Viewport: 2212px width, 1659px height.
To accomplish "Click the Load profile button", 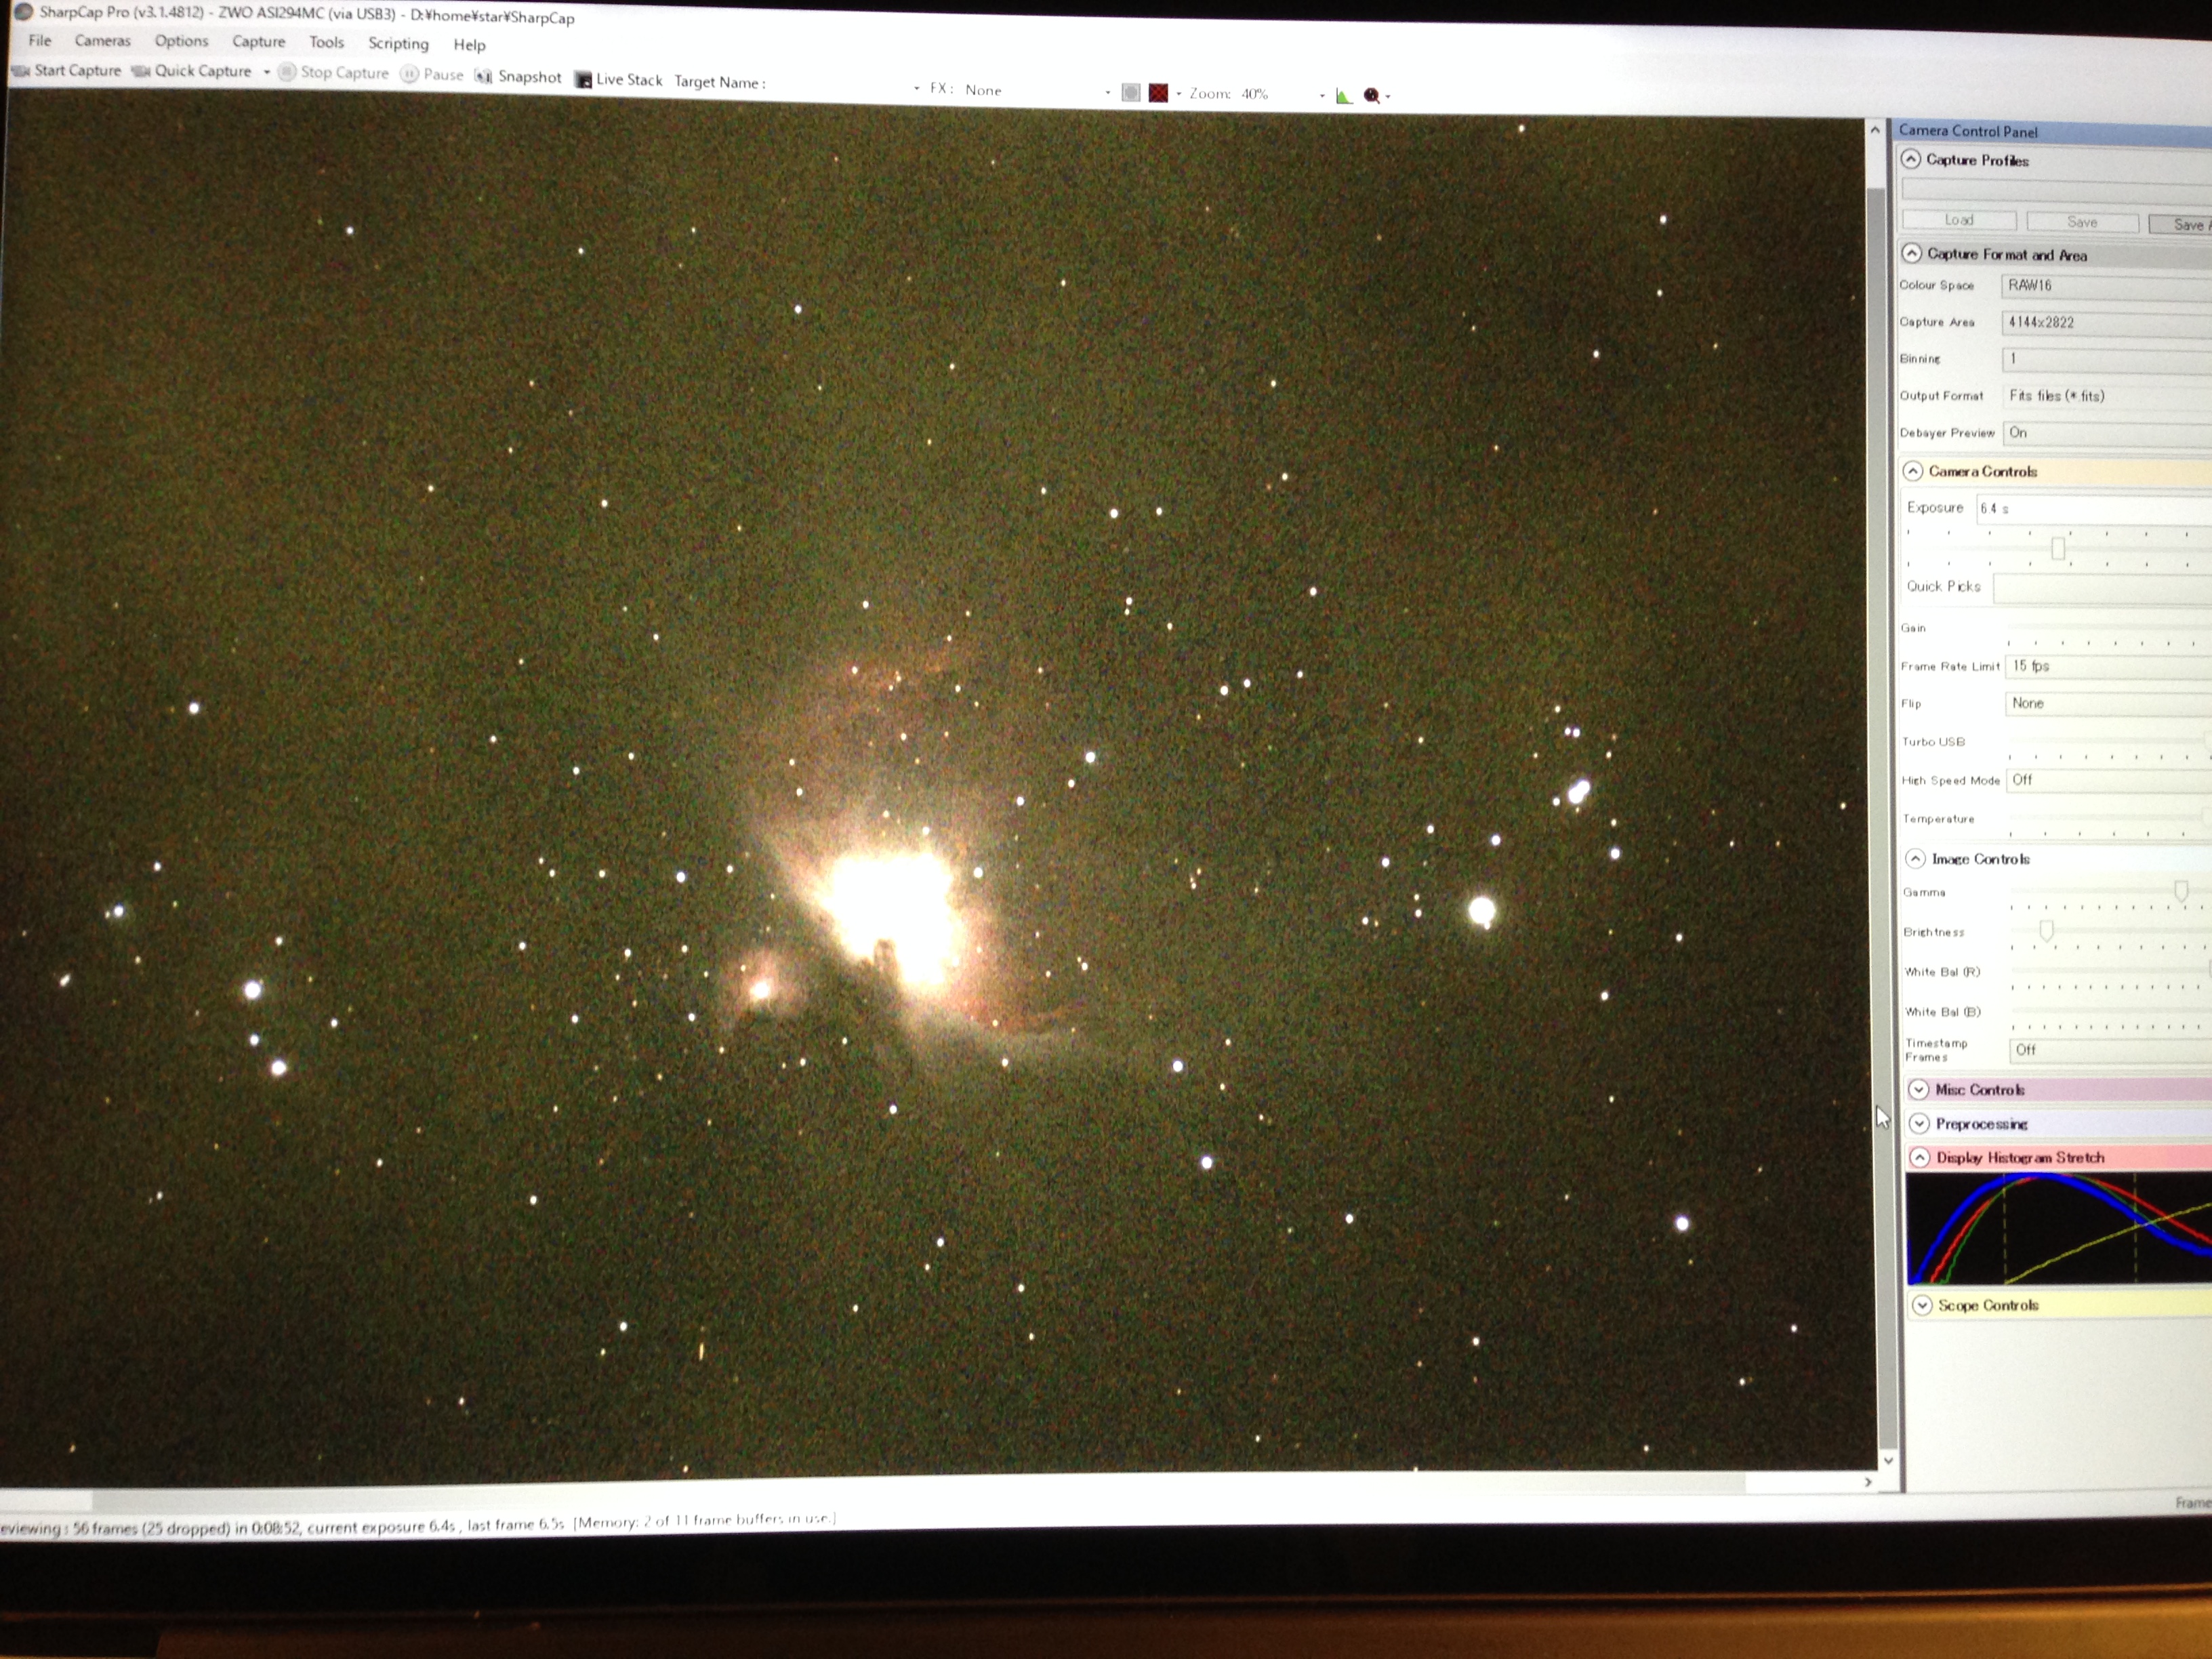I will point(1958,220).
